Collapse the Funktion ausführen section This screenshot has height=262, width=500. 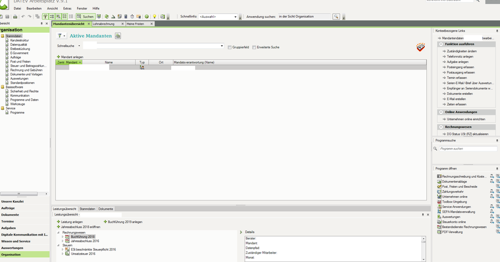(441, 44)
